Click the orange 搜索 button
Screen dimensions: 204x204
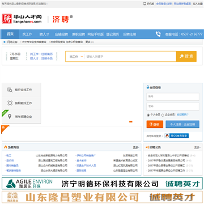pos(186,56)
